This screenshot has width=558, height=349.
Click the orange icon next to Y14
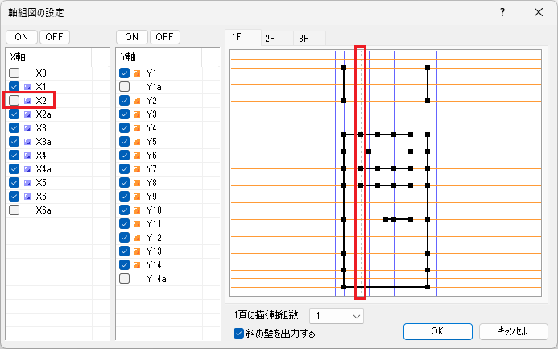point(137,265)
